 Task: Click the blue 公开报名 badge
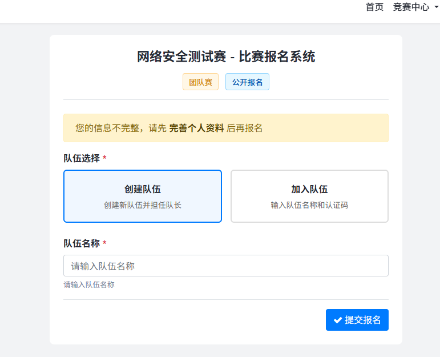coord(247,82)
